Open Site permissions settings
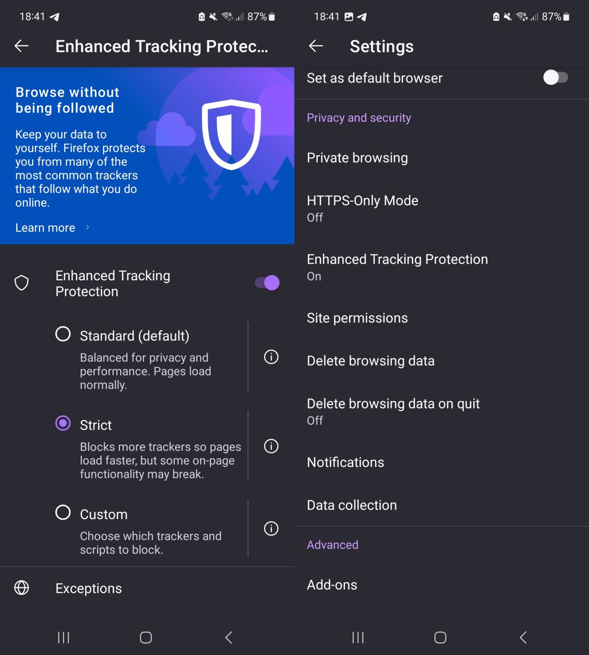This screenshot has width=589, height=655. [x=357, y=318]
